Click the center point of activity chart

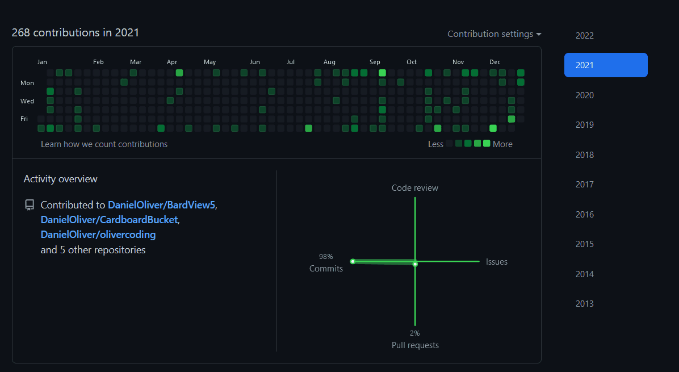point(415,264)
